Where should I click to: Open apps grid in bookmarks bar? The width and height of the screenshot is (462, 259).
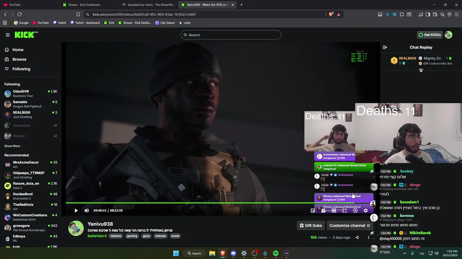click(x=5, y=23)
